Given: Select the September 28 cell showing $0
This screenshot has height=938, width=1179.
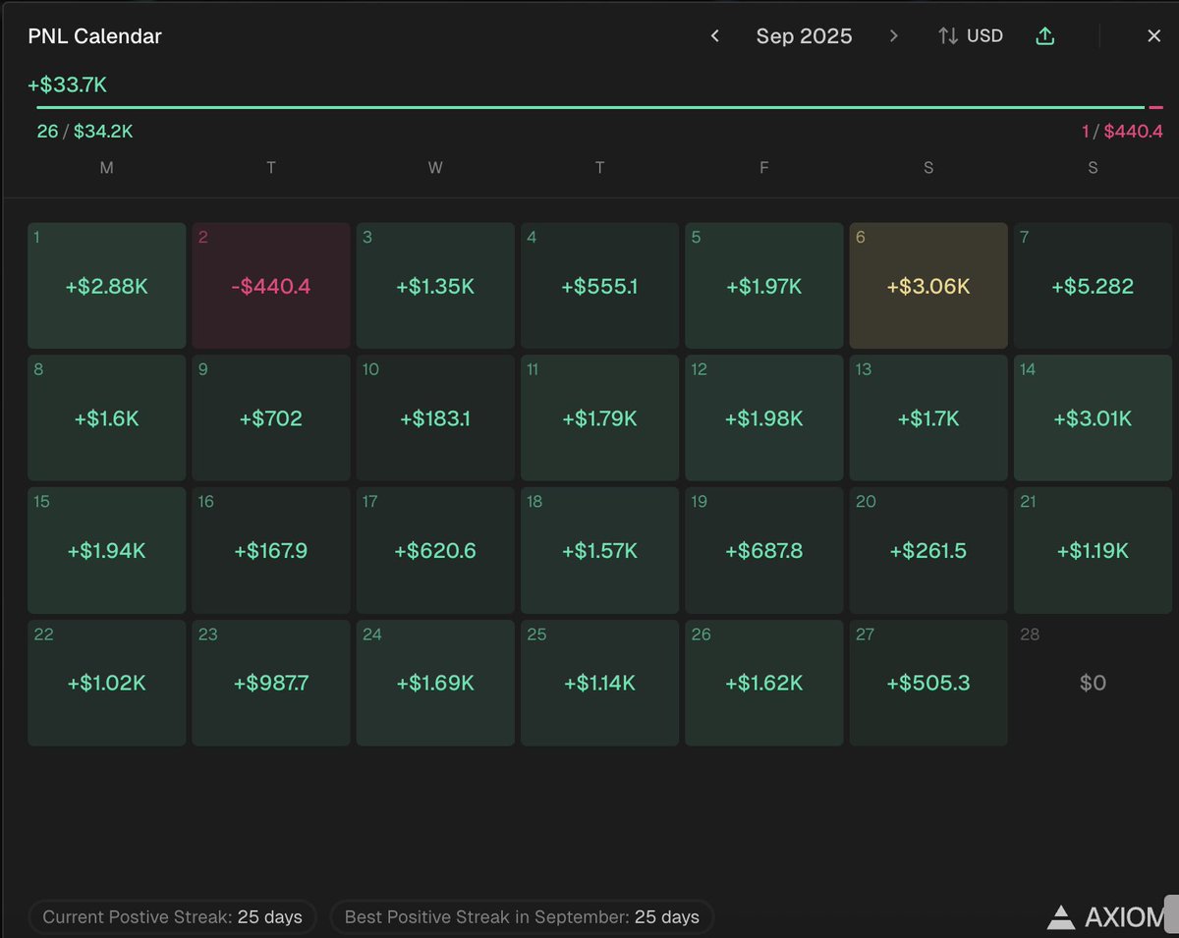Looking at the screenshot, I should tap(1093, 682).
